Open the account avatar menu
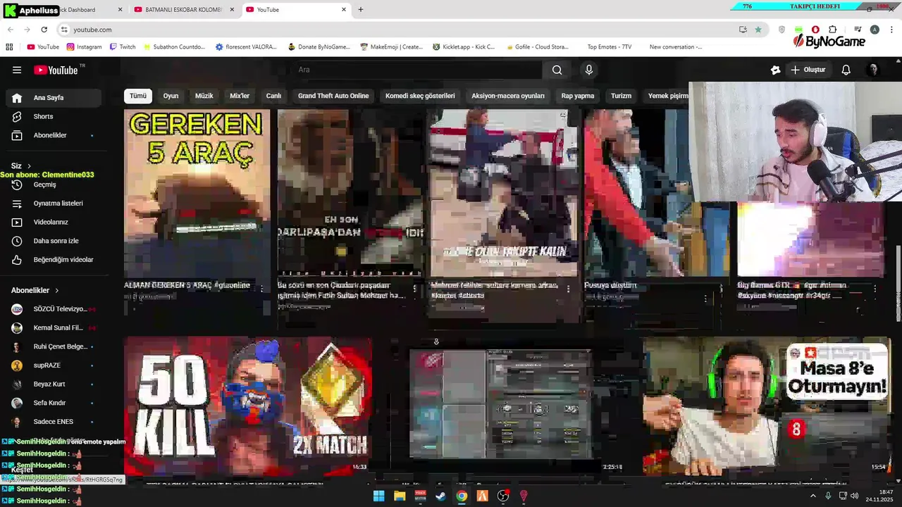Screen dimensions: 902x507 click(873, 70)
